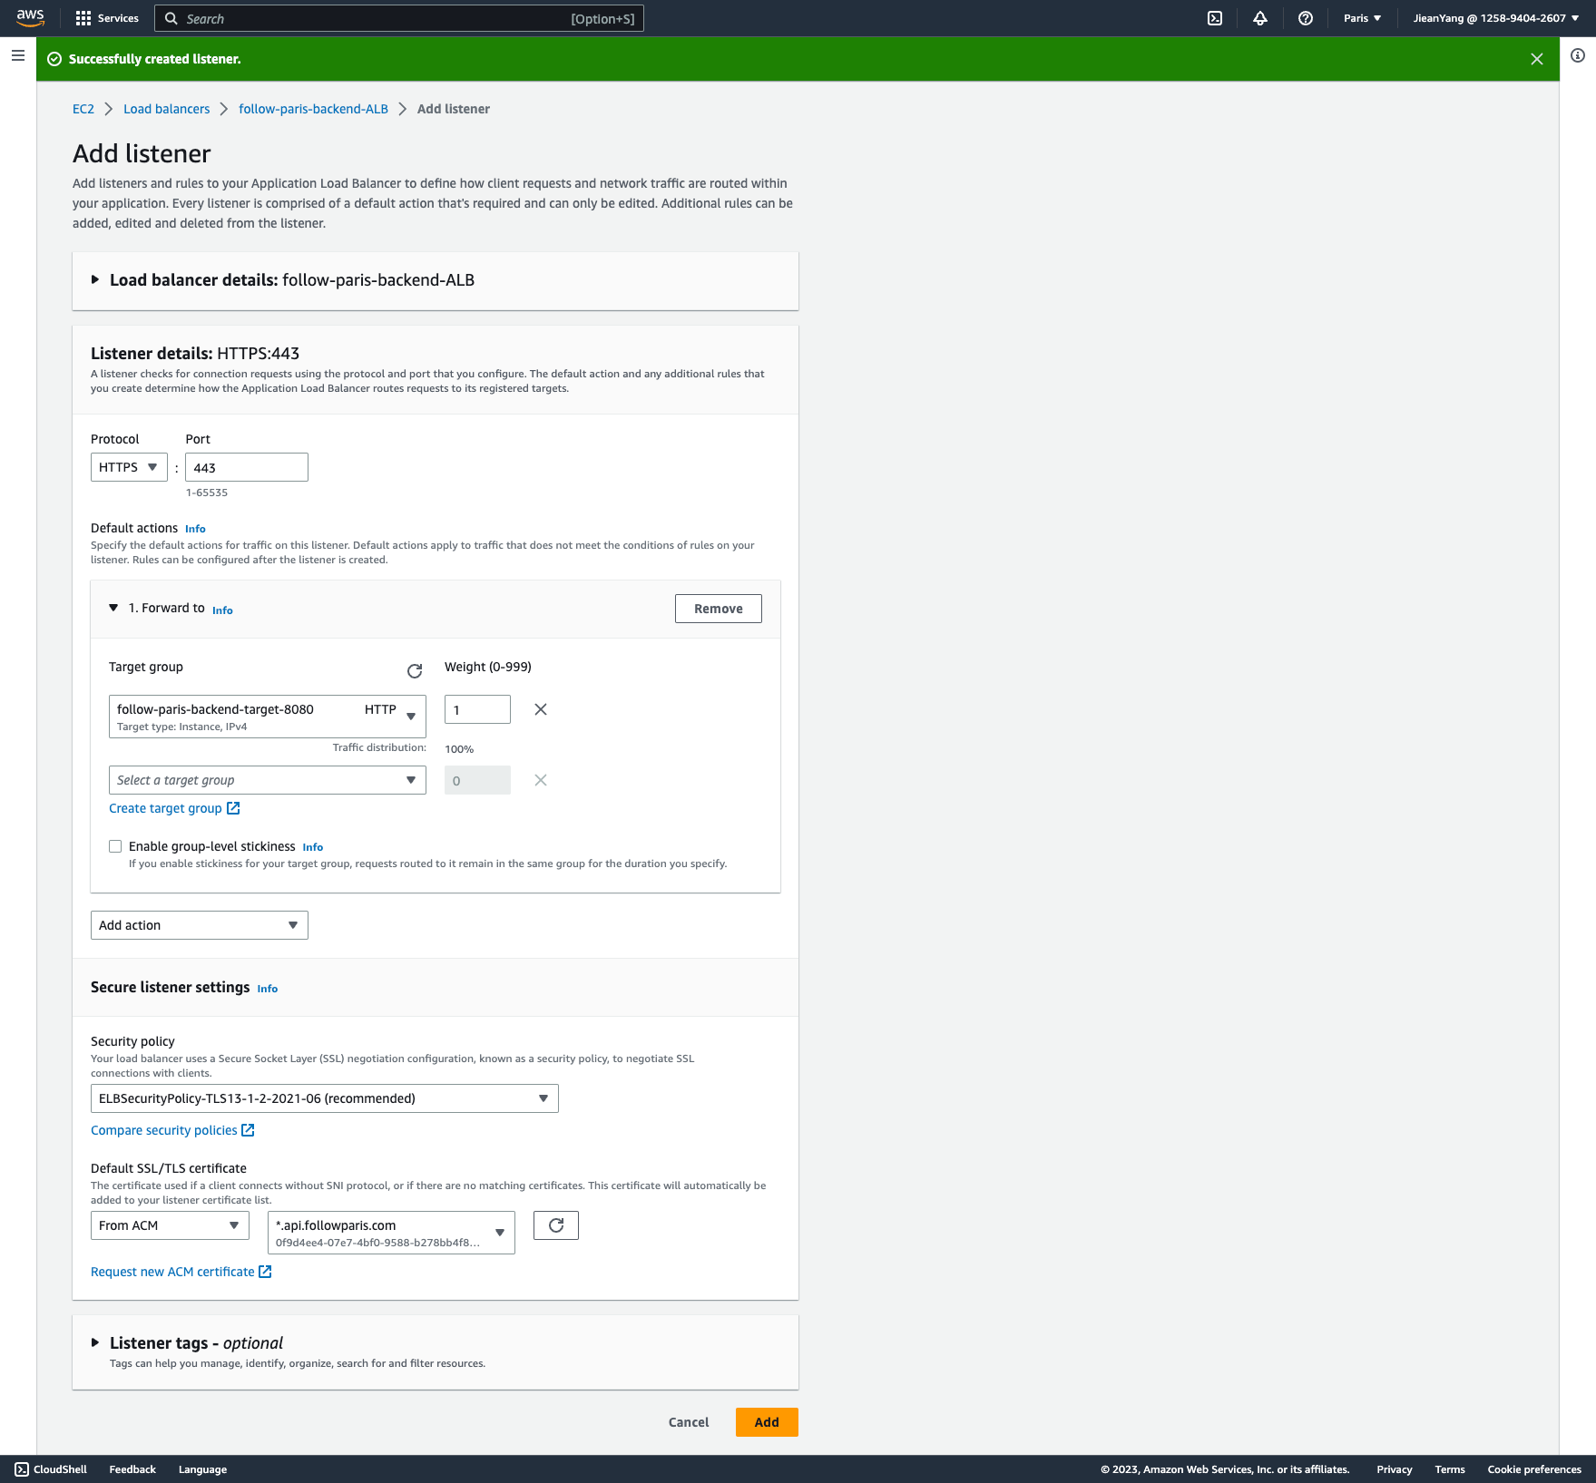Dismiss the success banner with the X
Viewport: 1596px width, 1483px height.
click(x=1537, y=59)
